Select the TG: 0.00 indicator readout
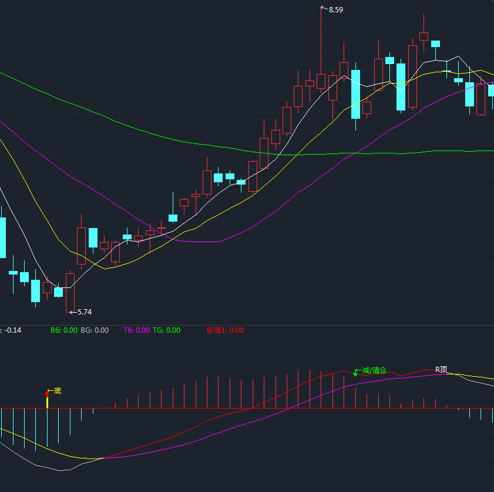Screen dimensions: 494x492 point(166,330)
